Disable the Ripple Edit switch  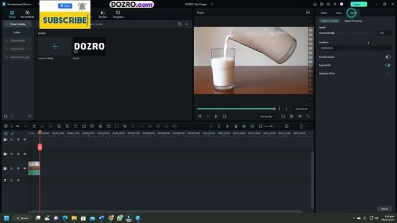click(x=388, y=65)
